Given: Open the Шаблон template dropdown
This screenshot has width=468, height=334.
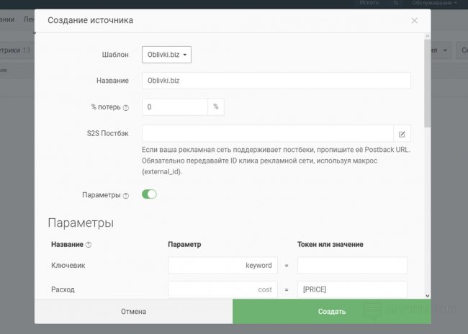Looking at the screenshot, I should click(166, 55).
